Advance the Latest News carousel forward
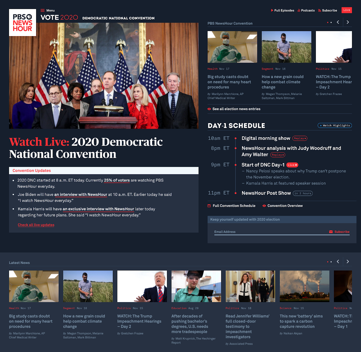This screenshot has width=361, height=352. click(347, 262)
